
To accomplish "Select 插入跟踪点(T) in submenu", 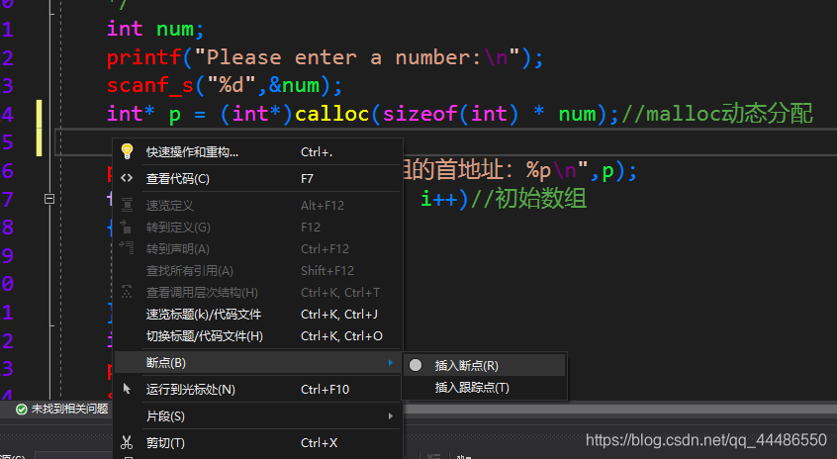I will (x=484, y=388).
